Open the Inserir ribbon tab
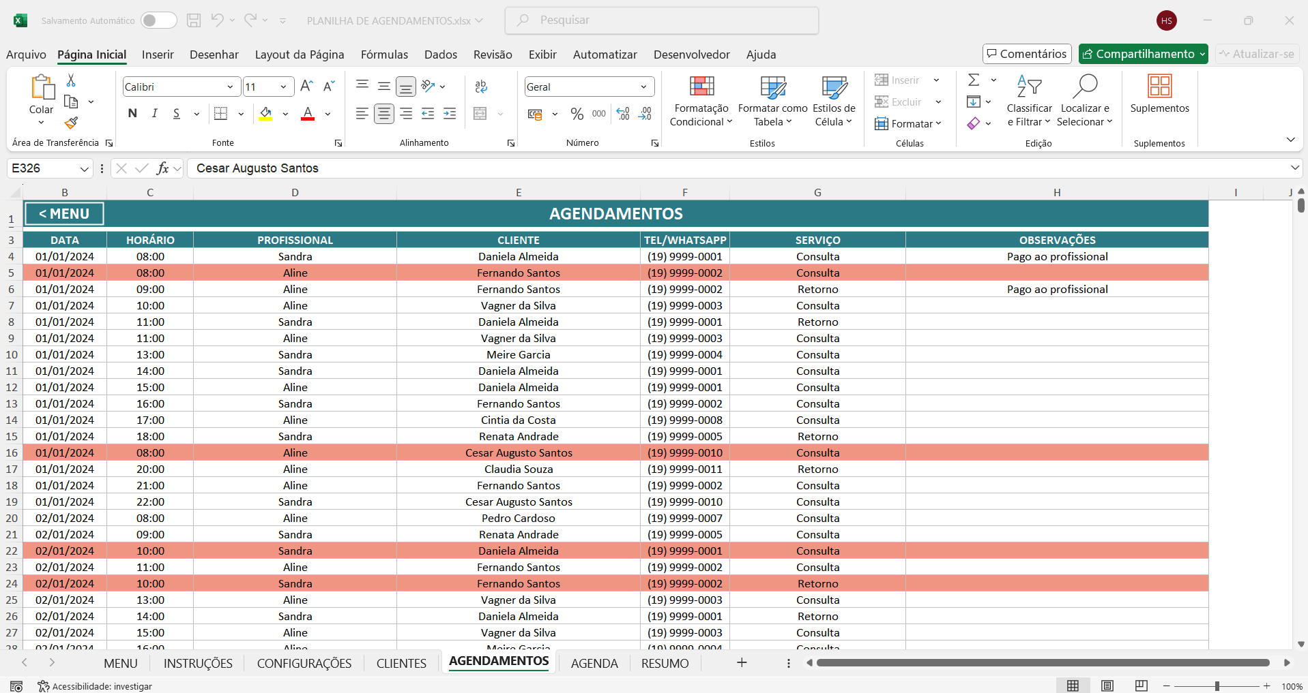 tap(158, 55)
